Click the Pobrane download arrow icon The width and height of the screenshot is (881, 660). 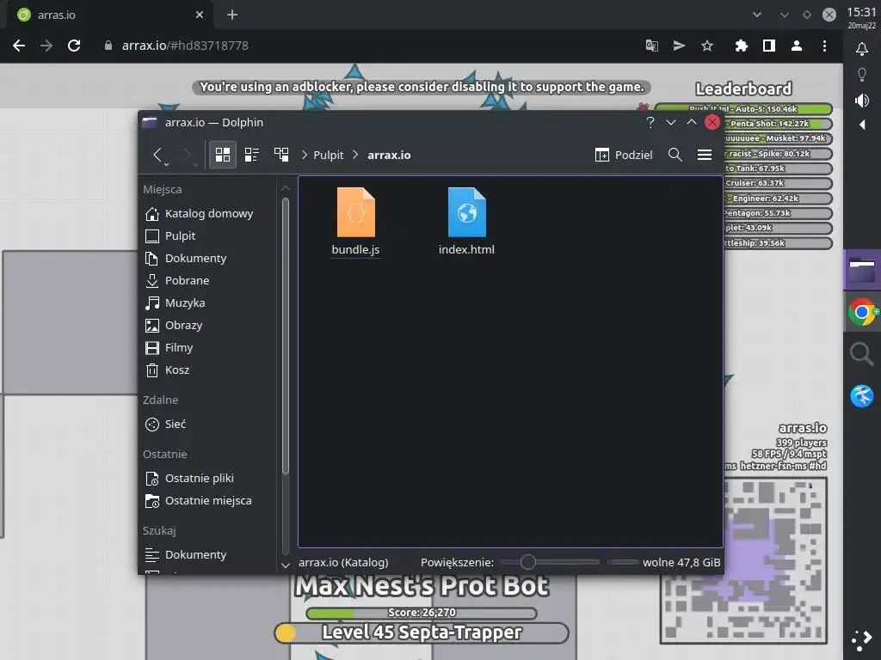[x=151, y=281]
